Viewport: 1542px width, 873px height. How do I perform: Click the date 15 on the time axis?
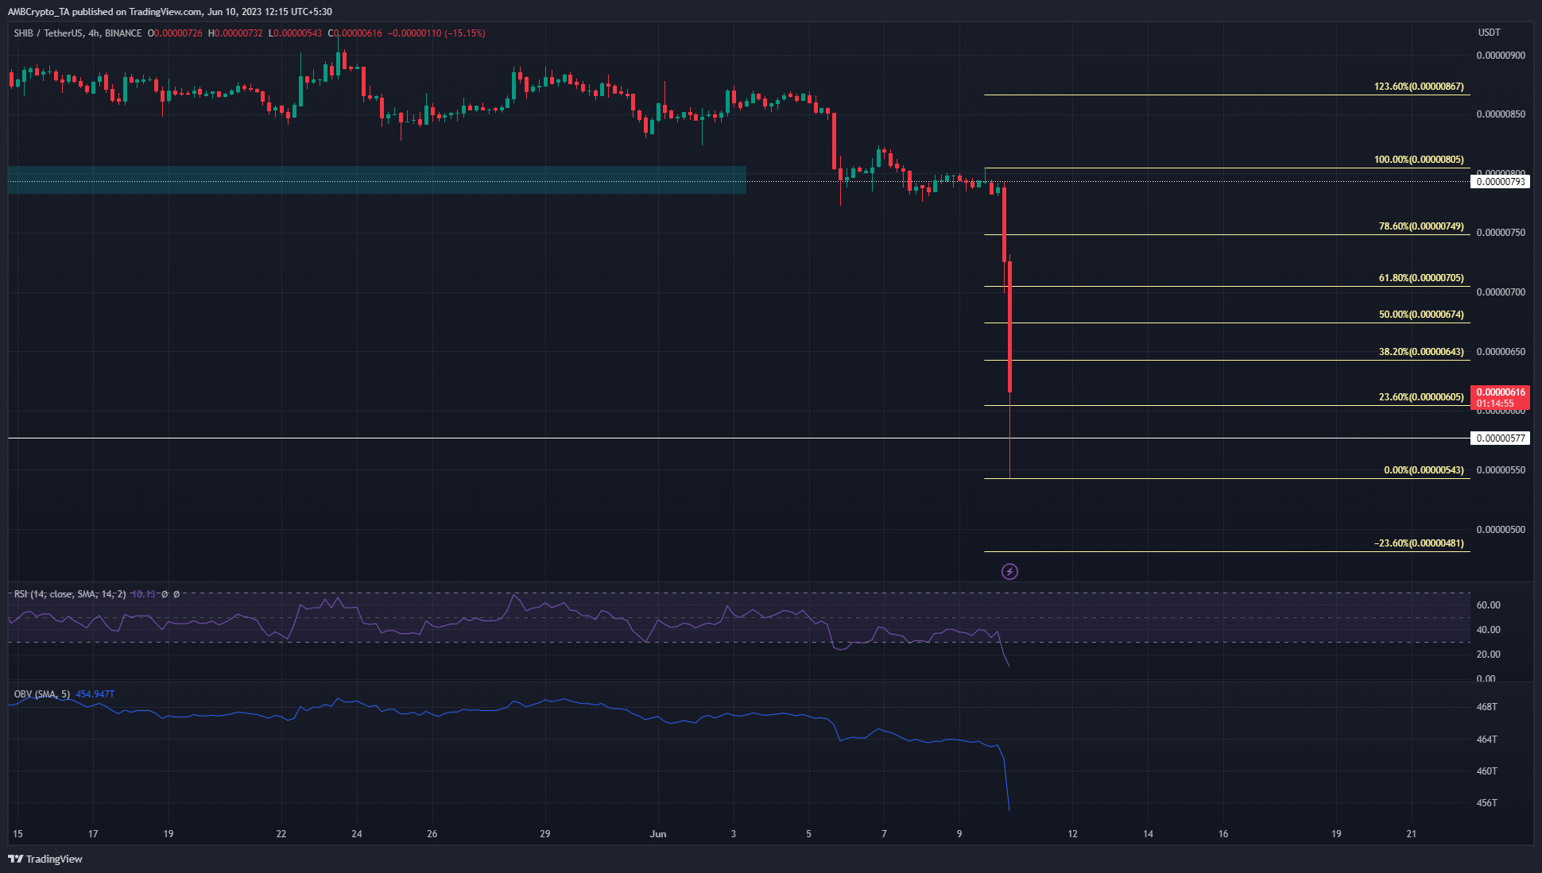tap(18, 834)
